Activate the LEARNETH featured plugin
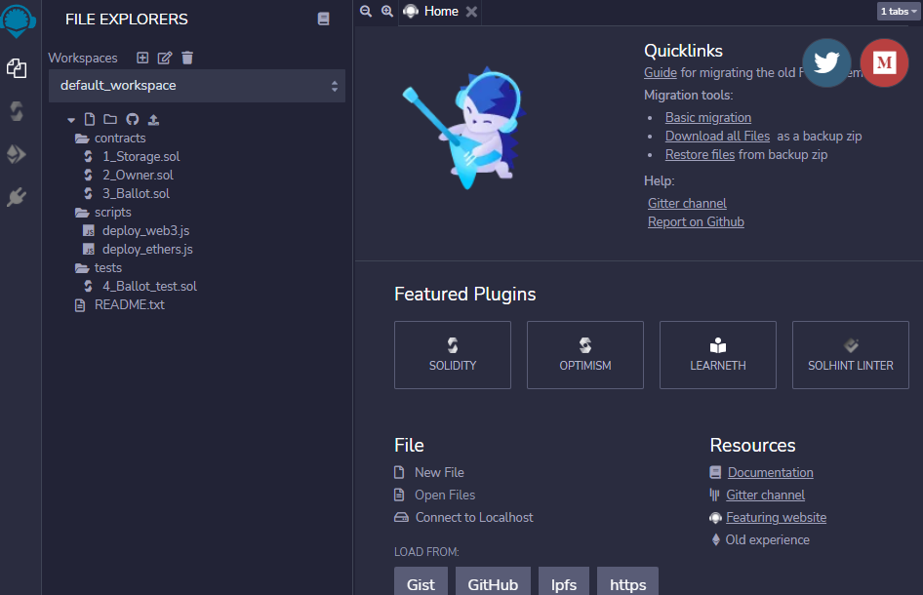Screen dimensions: 923x595 coord(717,355)
